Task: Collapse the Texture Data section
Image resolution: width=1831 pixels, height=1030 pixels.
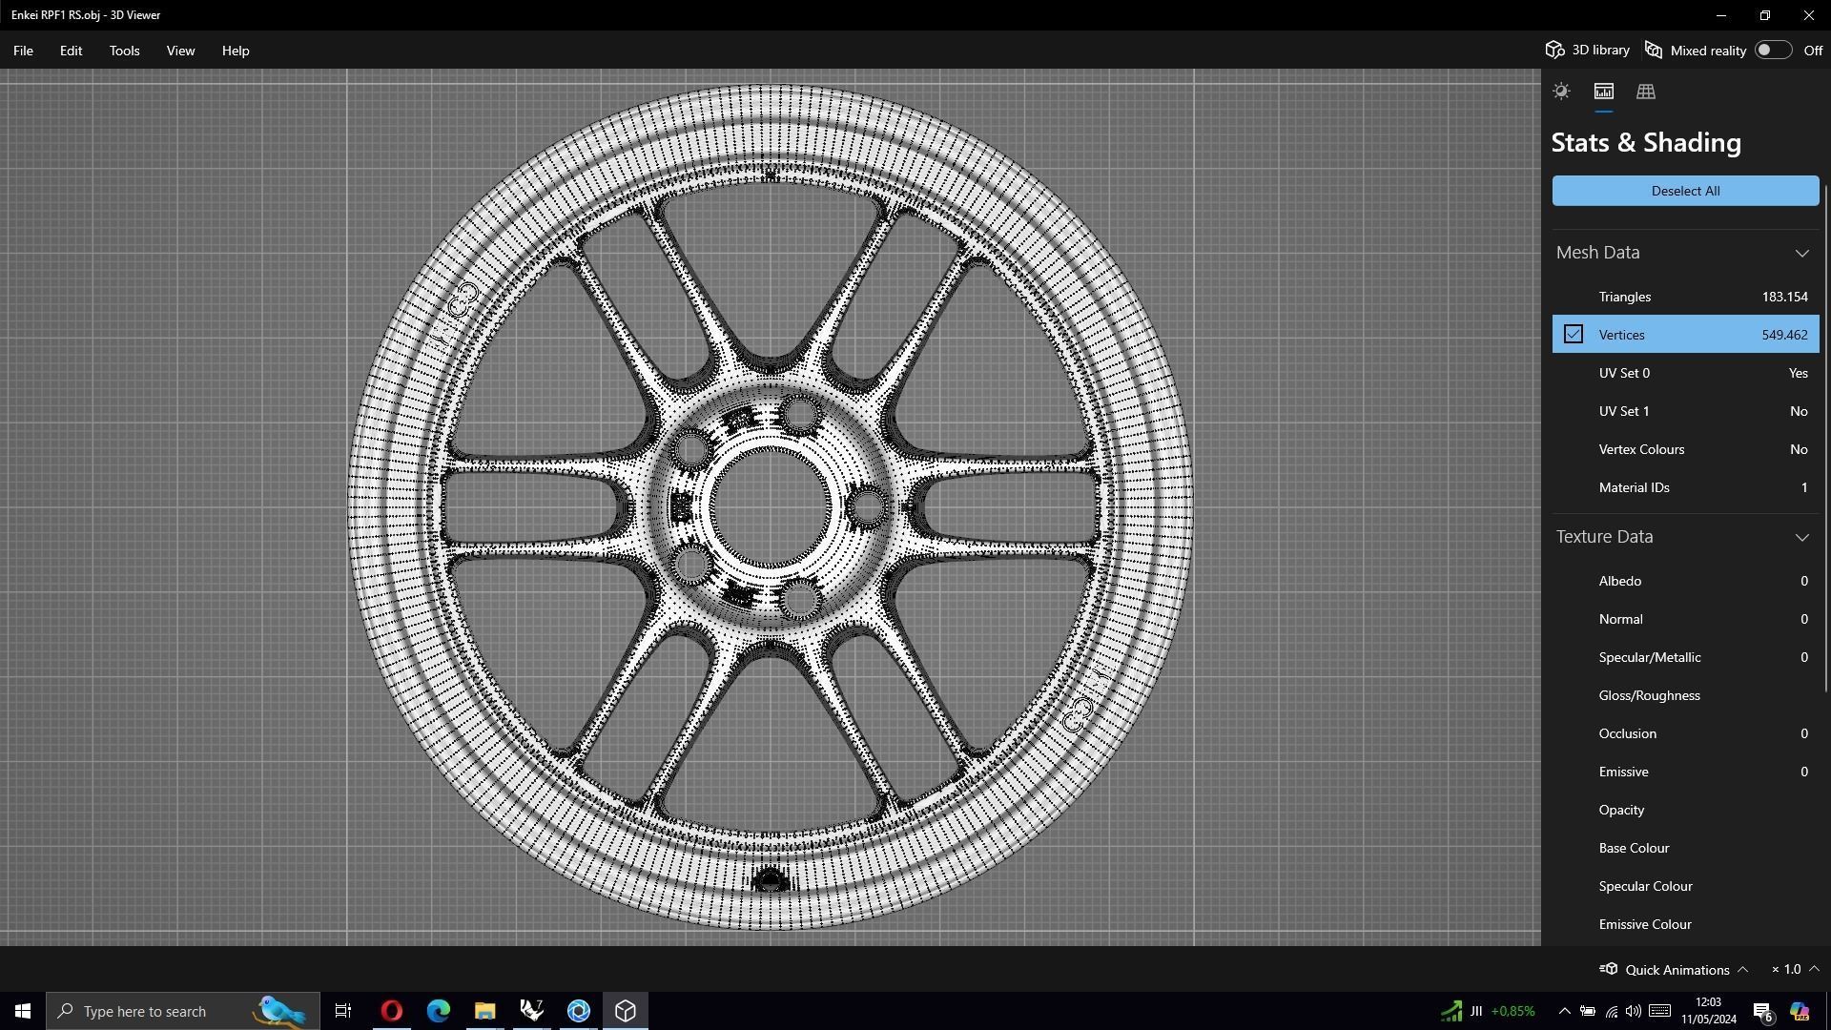Action: [x=1801, y=537]
